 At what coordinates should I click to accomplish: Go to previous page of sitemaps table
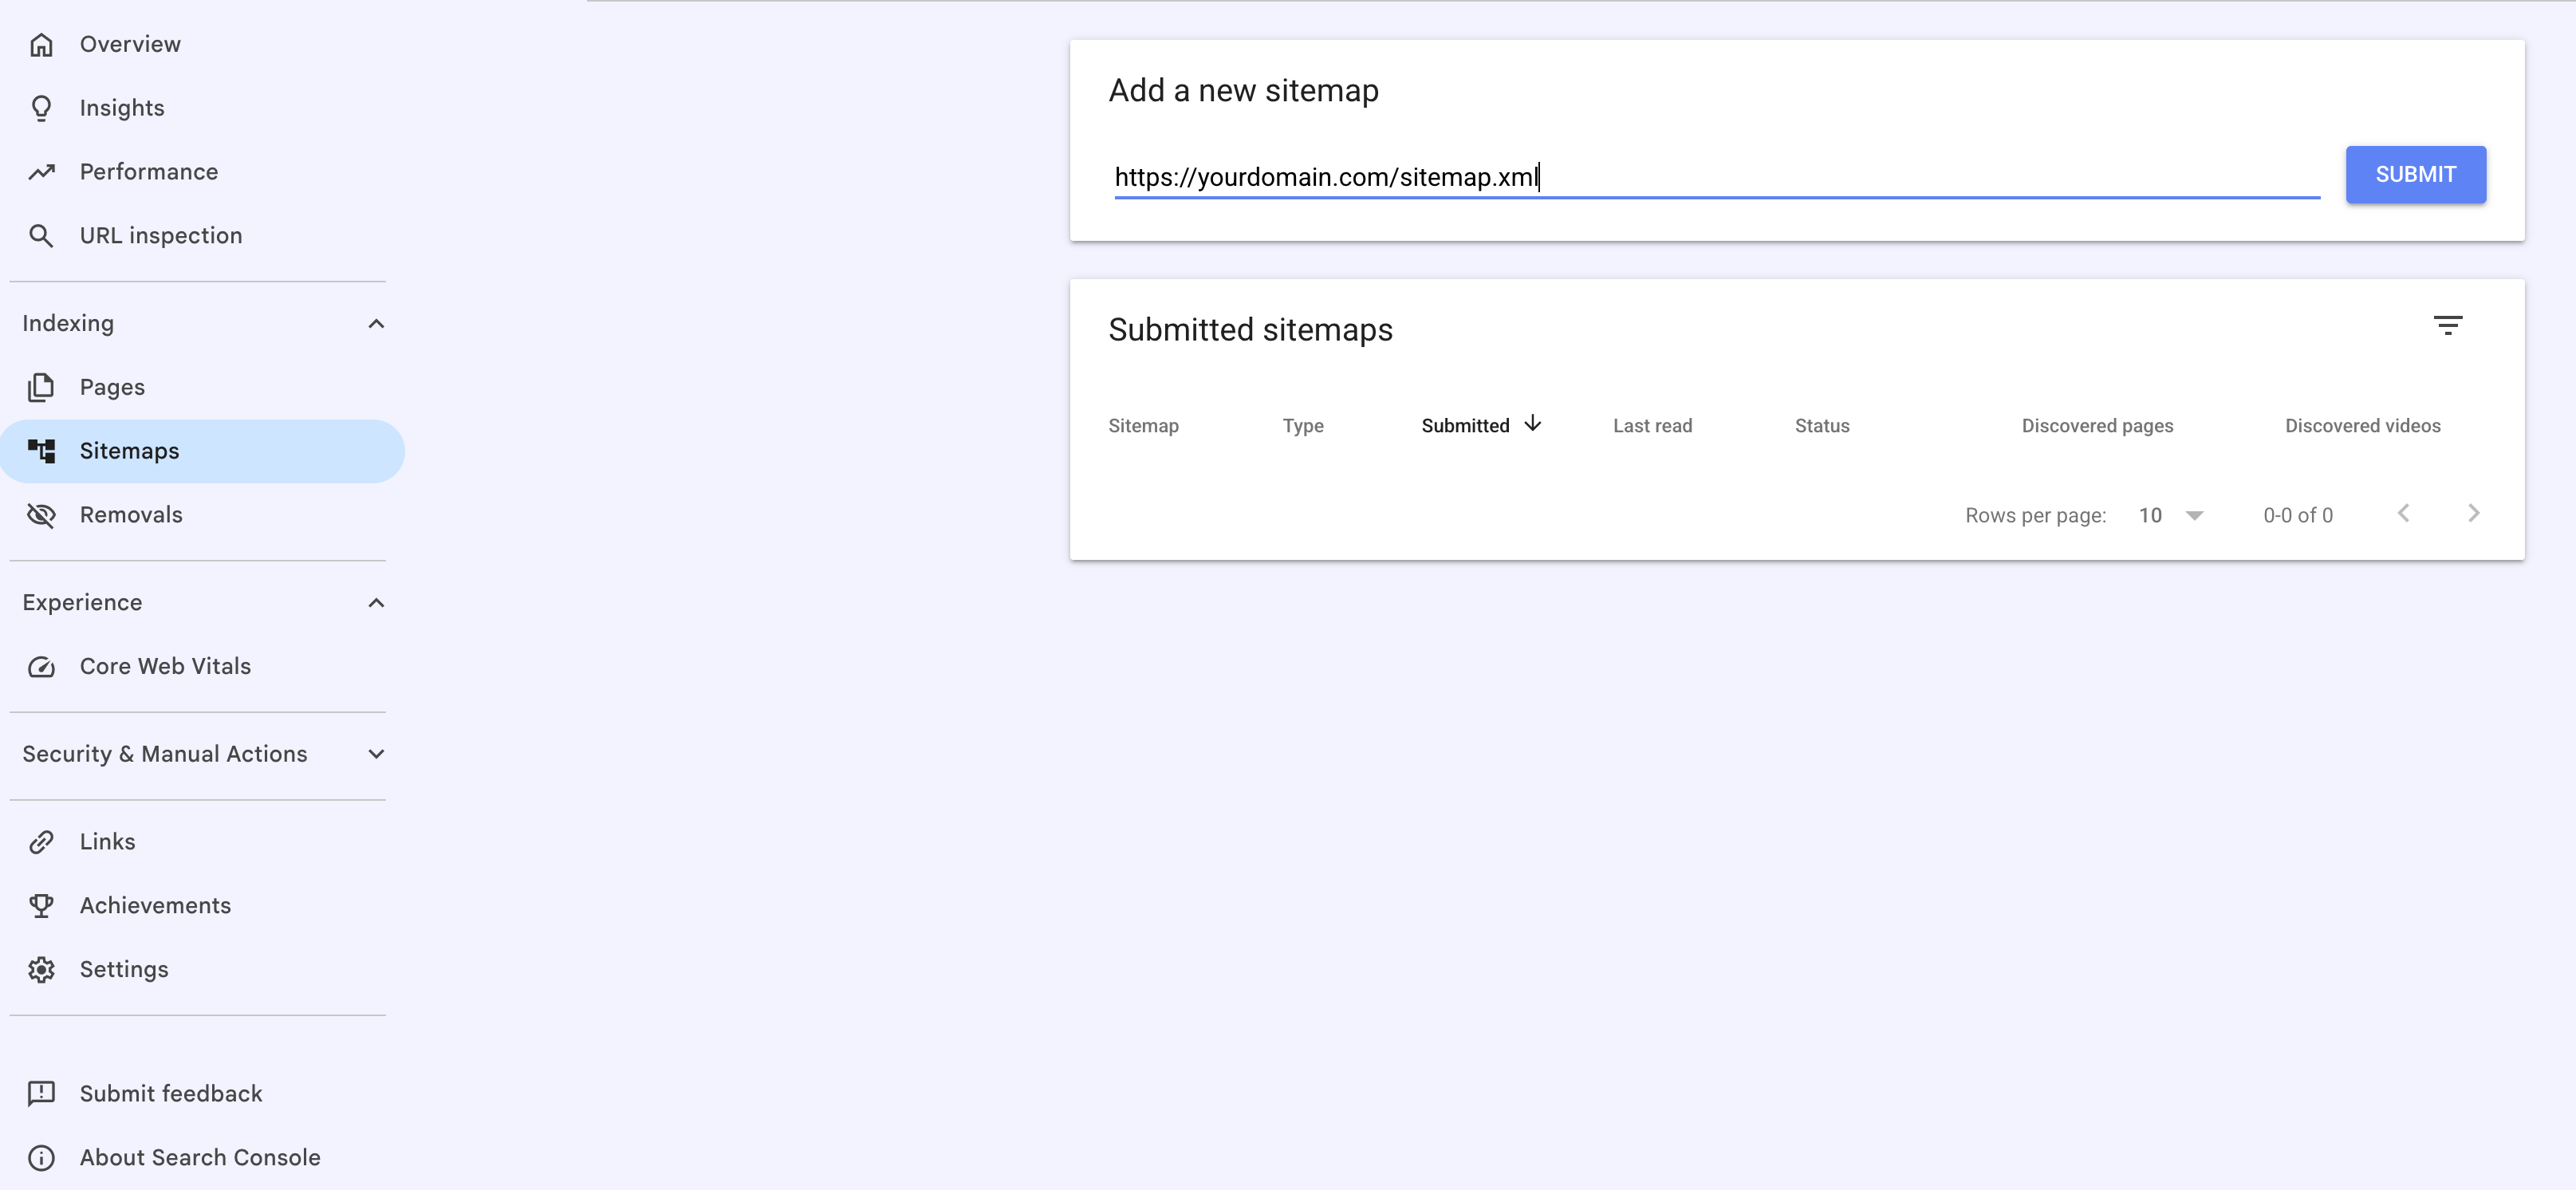pyautogui.click(x=2403, y=513)
